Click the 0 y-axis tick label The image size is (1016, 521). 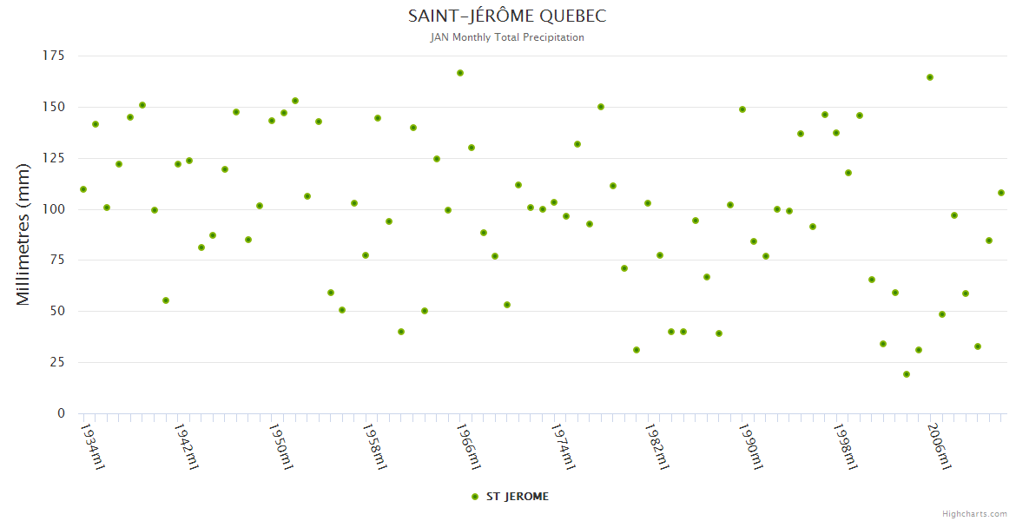tap(61, 413)
